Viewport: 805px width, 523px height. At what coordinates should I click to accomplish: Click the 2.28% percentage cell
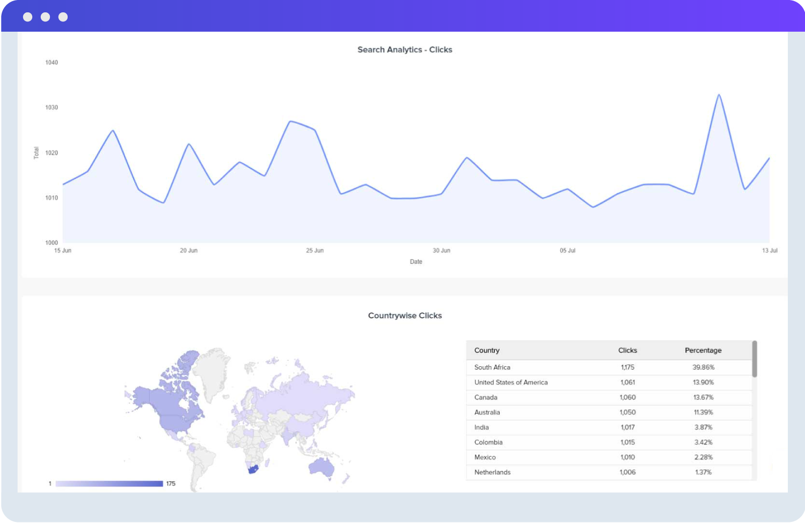[703, 457]
